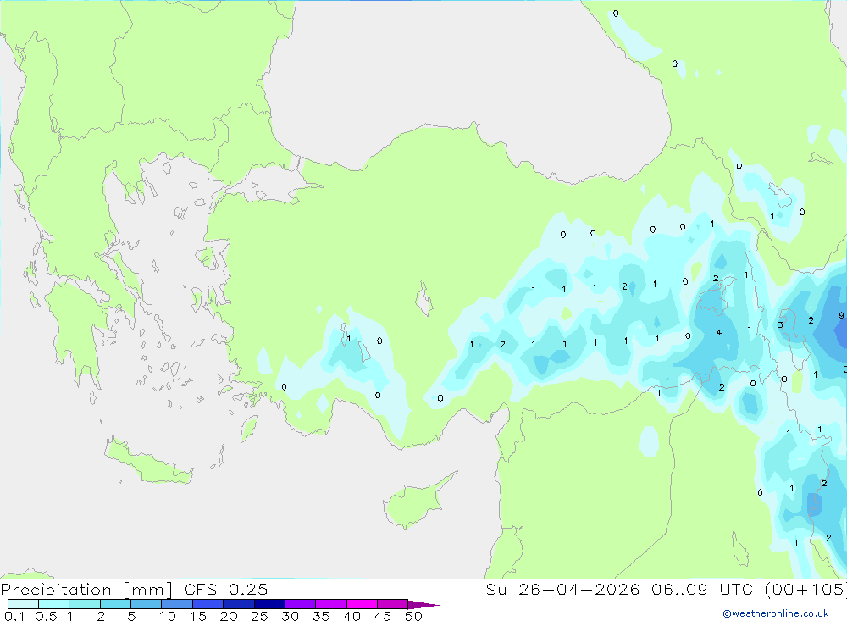Click the legend value label "20"
Viewport: 847px width, 621px height.
229,616
